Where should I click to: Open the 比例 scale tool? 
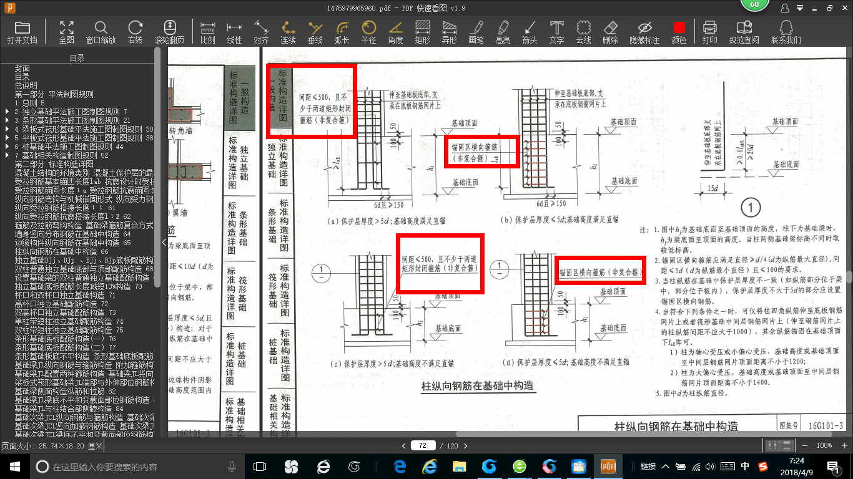tap(207, 32)
